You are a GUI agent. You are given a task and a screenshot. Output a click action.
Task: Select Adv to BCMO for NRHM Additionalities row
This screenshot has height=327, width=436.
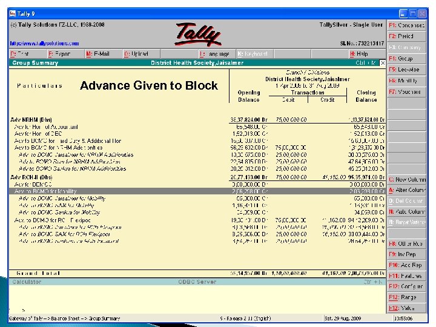tap(197, 148)
